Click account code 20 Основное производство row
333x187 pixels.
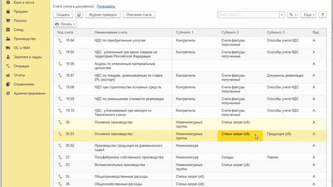click(x=190, y=125)
